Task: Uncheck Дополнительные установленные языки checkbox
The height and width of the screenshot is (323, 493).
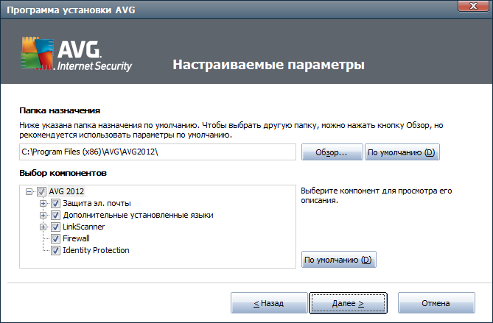Action: click(x=56, y=216)
